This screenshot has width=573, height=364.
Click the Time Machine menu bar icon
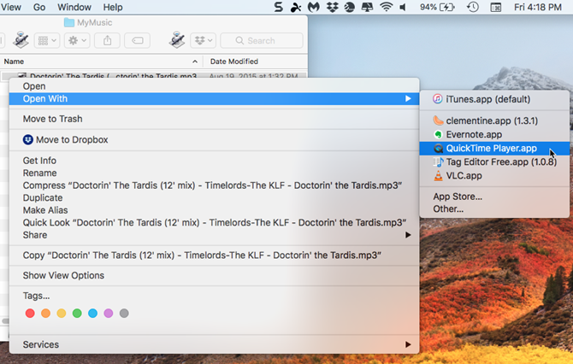(x=473, y=7)
